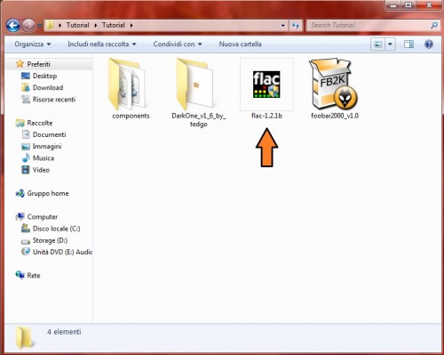The height and width of the screenshot is (355, 444).
Task: Select the flac-1.2.1b installer icon
Action: (266, 85)
